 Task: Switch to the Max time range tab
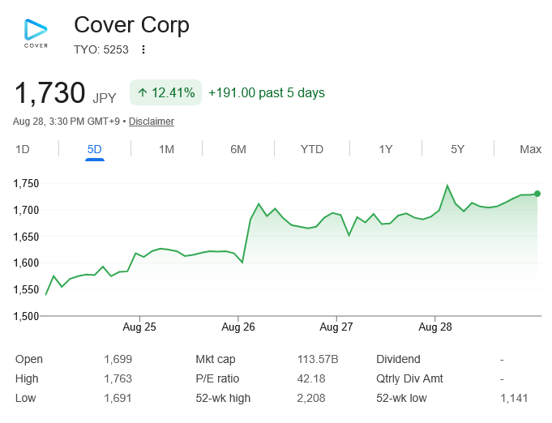531,150
